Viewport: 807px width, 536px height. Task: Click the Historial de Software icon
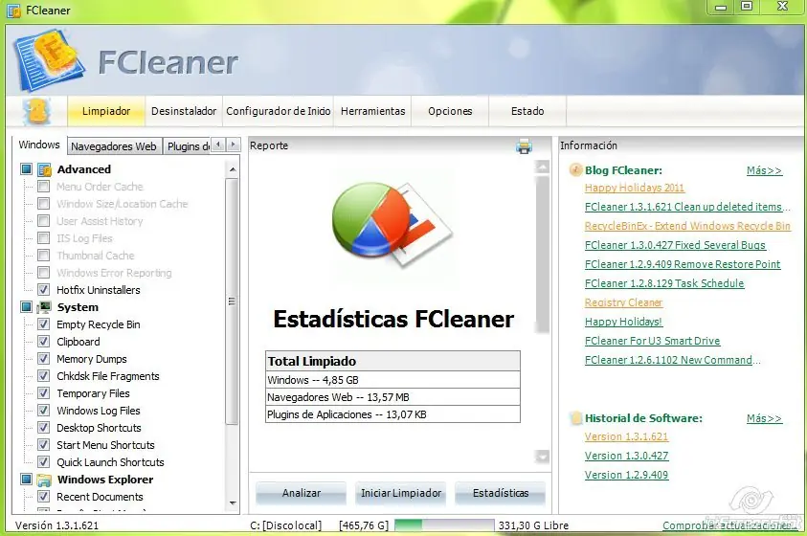coord(576,417)
